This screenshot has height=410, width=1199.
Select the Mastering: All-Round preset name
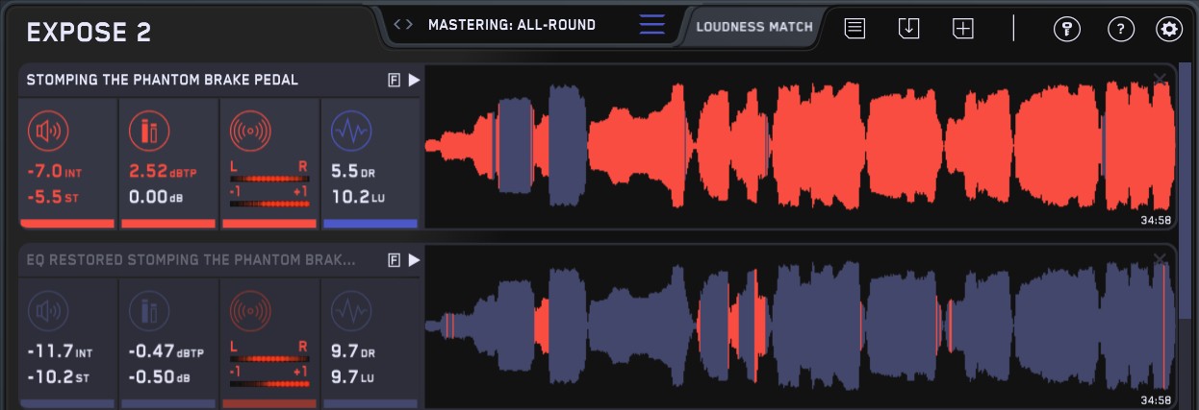(x=511, y=25)
